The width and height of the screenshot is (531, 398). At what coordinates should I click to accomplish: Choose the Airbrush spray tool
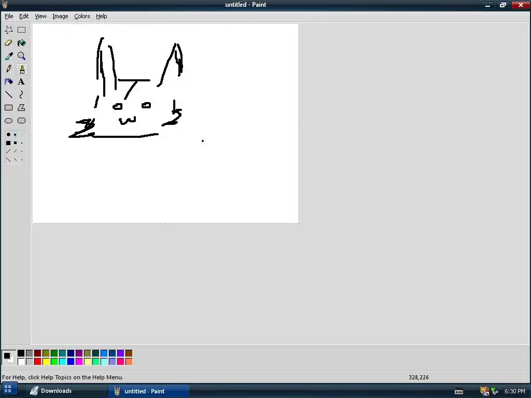point(9,81)
